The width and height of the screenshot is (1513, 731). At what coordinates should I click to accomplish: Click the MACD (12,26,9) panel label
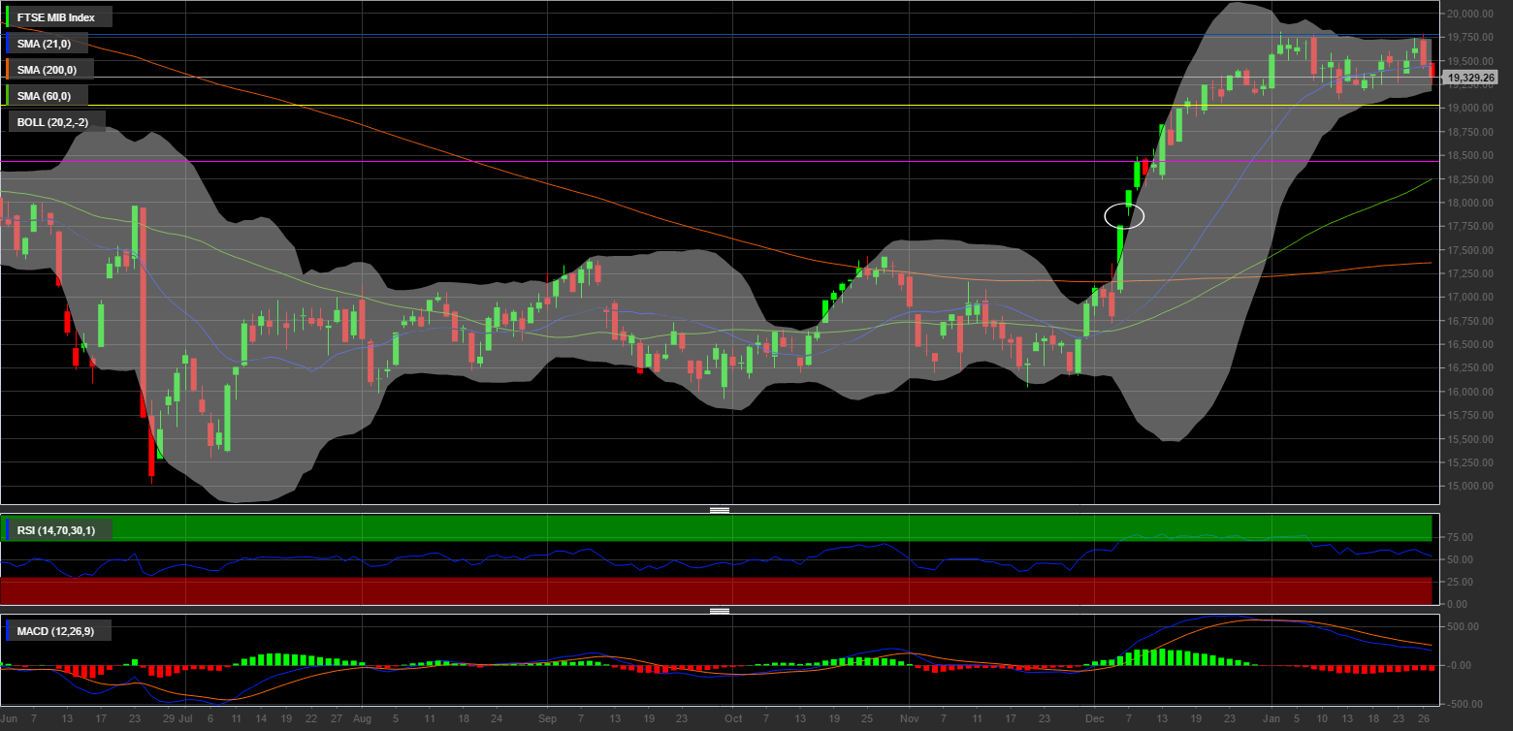click(x=54, y=631)
